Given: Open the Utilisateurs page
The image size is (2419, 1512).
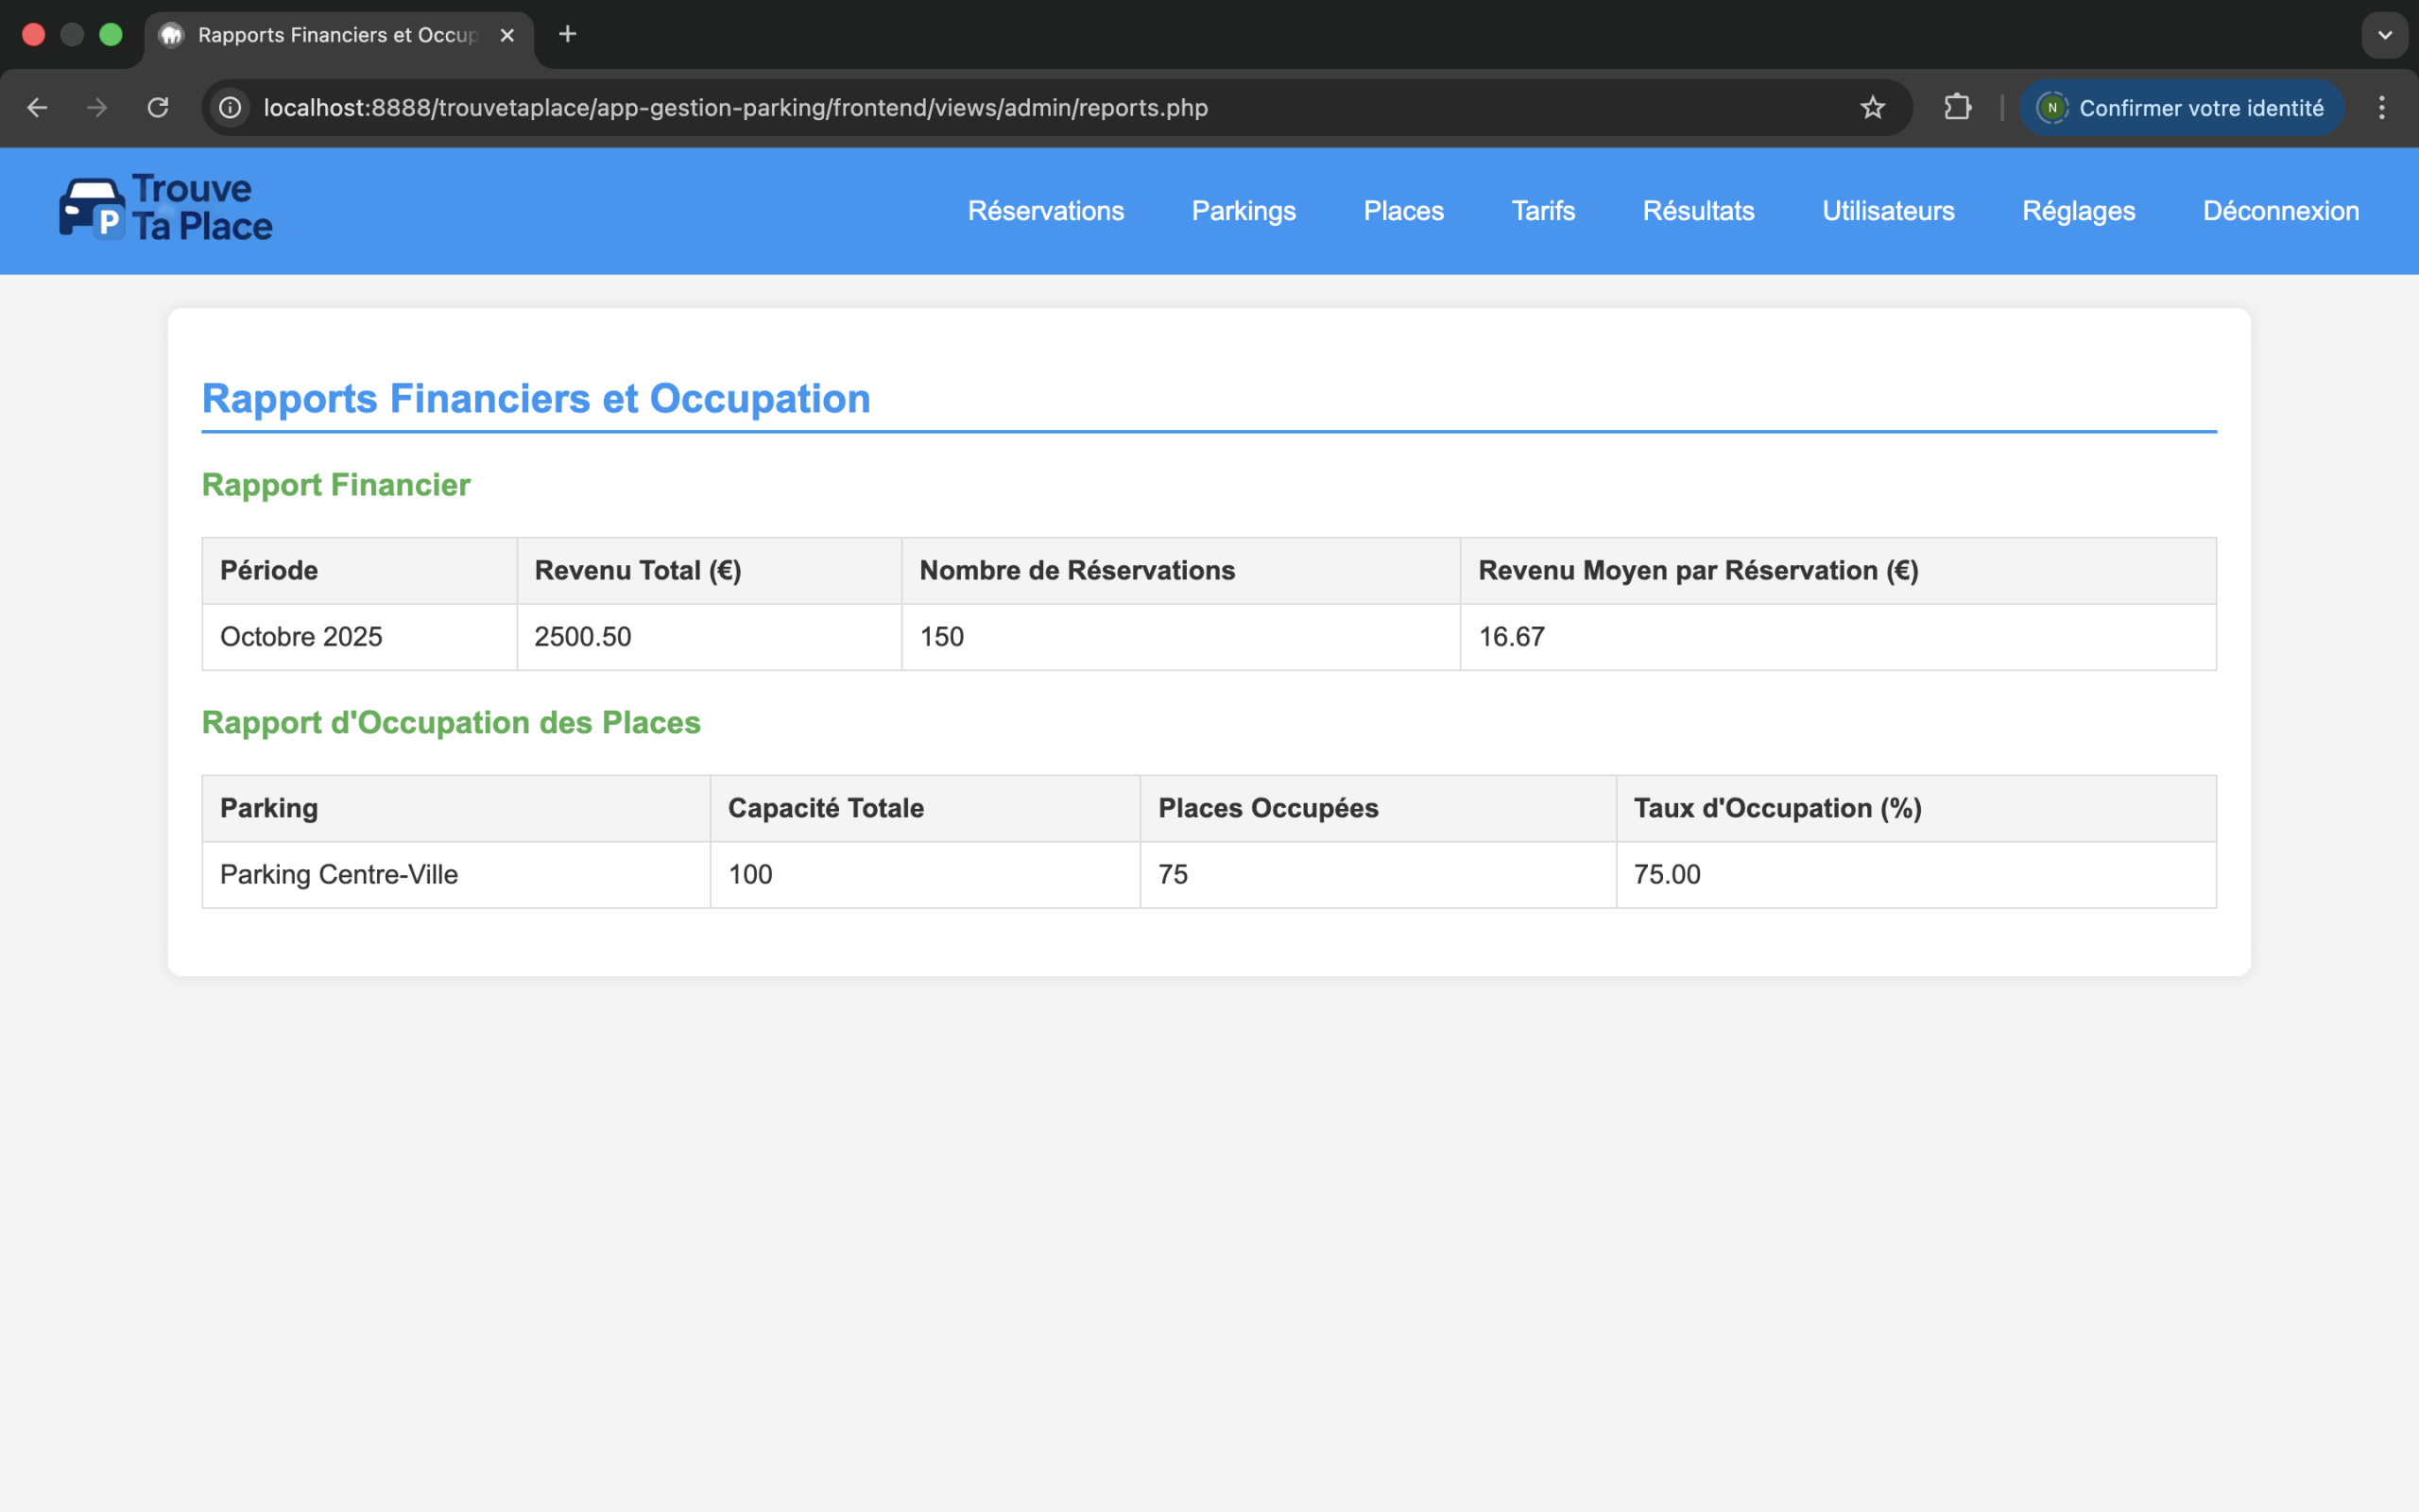Looking at the screenshot, I should 1888,211.
